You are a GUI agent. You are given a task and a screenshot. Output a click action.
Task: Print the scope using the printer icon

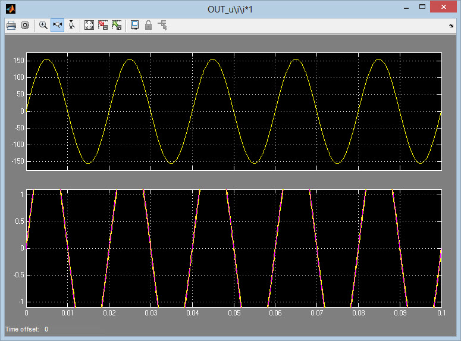click(x=11, y=26)
